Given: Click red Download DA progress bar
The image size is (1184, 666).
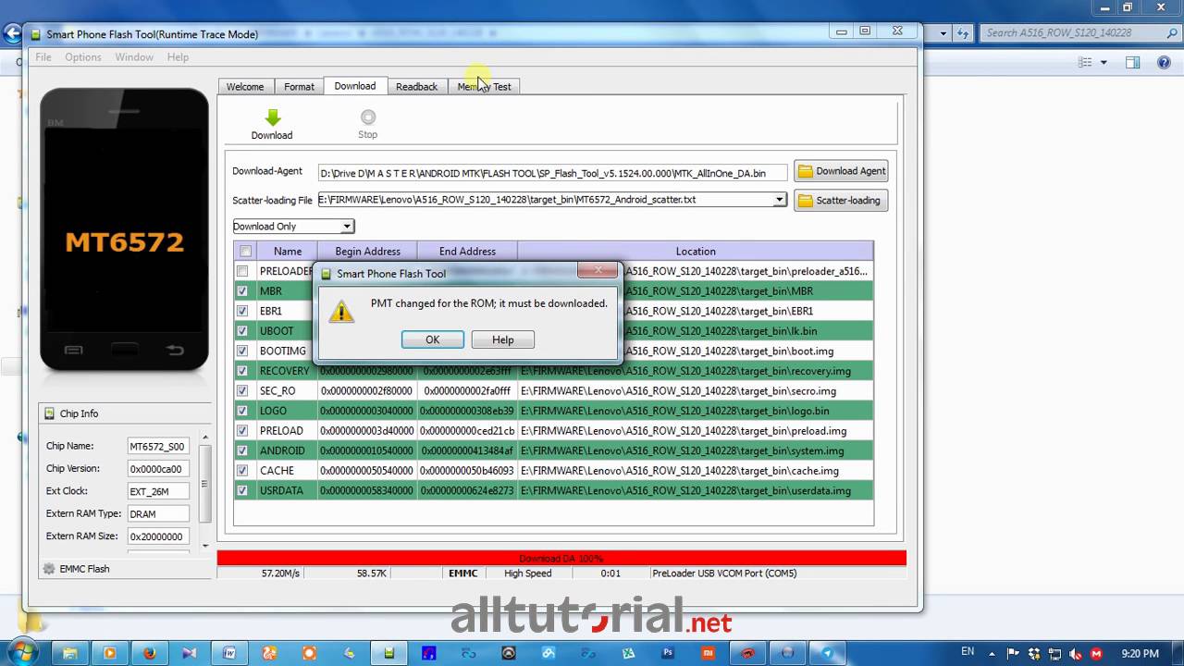Looking at the screenshot, I should pos(561,558).
